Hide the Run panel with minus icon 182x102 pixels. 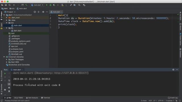(177, 70)
